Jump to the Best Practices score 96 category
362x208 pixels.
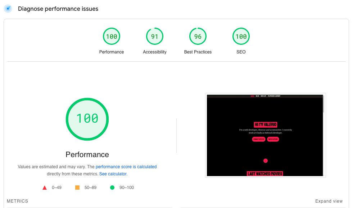(x=198, y=37)
